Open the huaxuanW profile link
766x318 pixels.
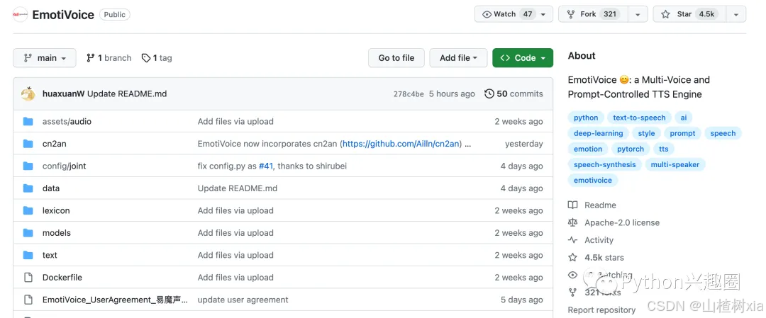[x=64, y=93]
